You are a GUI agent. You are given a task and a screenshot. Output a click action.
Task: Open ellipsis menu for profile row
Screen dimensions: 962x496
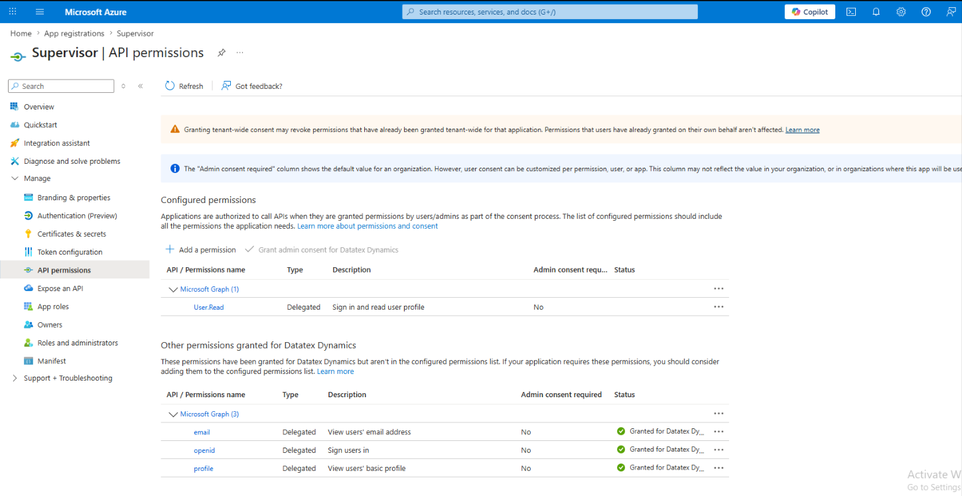719,468
